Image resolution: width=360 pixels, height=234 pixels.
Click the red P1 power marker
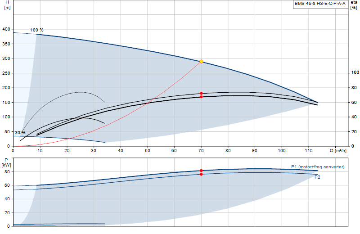pos(201,171)
